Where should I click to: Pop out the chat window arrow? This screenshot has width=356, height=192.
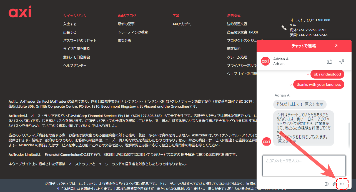pyautogui.click(x=336, y=46)
